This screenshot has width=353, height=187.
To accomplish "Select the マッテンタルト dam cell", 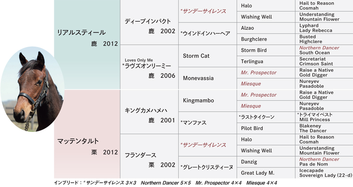I will tap(87, 134).
